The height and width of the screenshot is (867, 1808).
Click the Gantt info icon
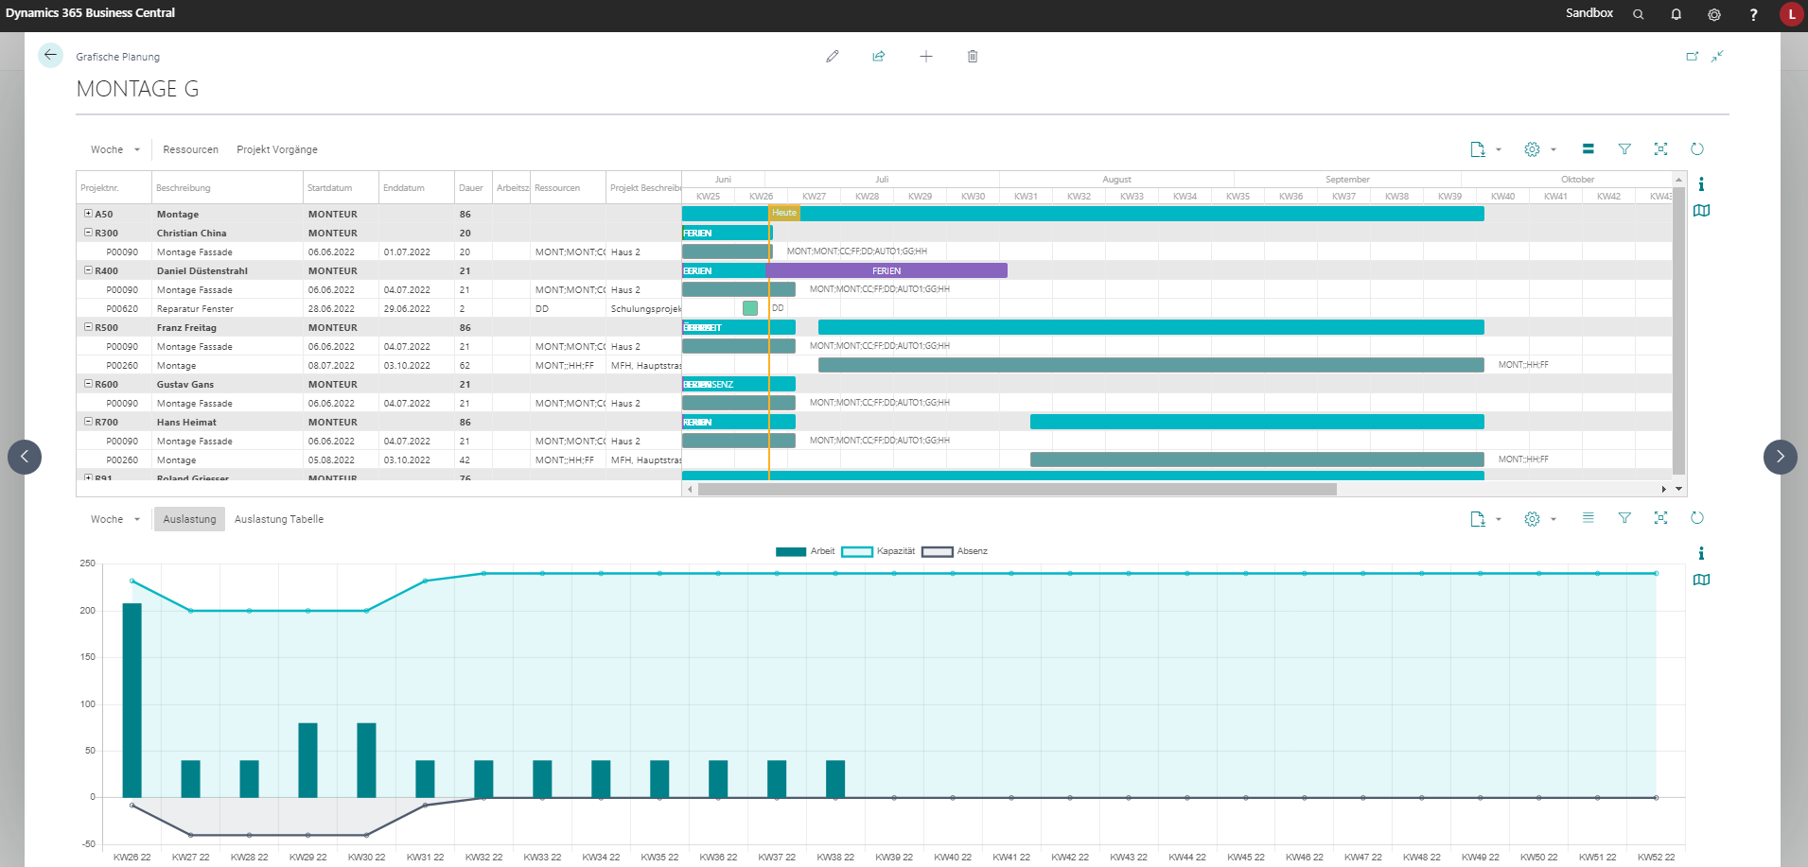(1701, 184)
